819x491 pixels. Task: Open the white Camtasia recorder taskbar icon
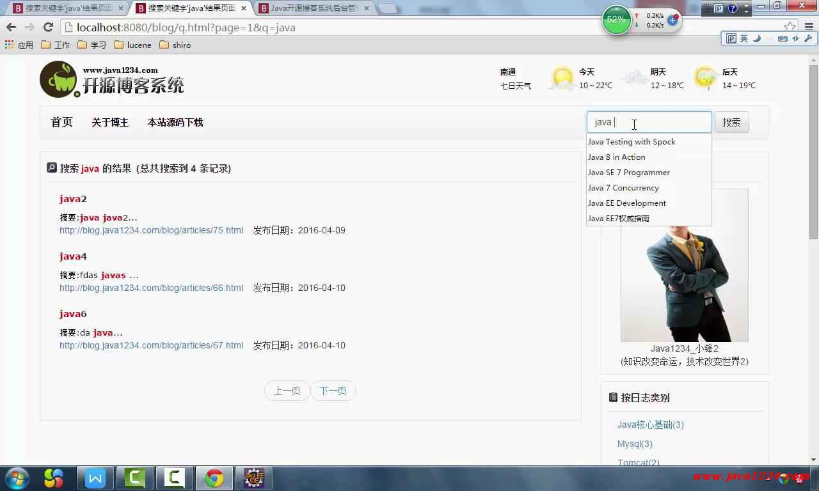175,478
